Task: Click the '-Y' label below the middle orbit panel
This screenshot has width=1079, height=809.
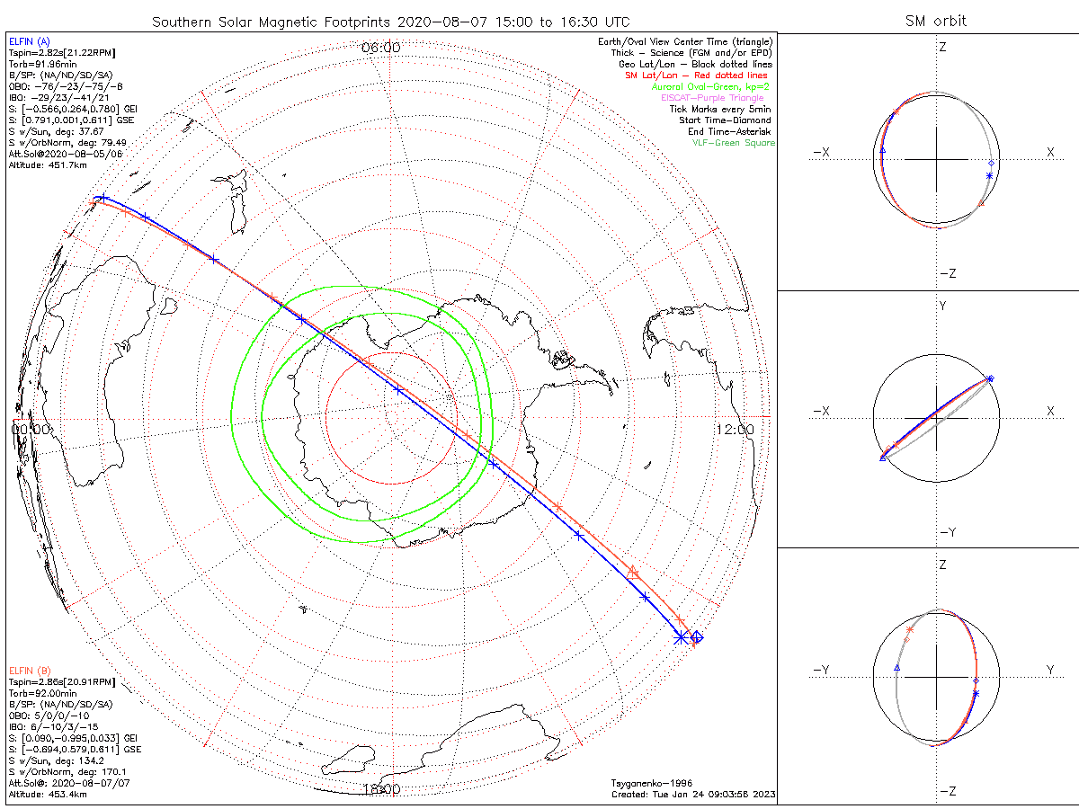Action: click(947, 532)
